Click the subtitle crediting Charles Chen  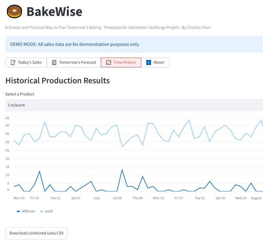point(108,27)
